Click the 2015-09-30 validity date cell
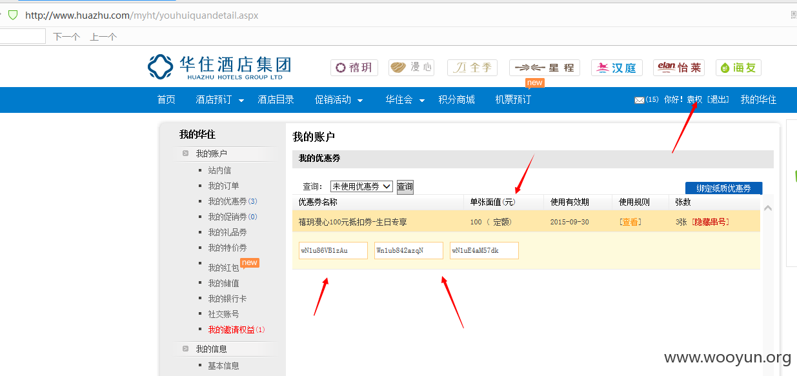 [570, 222]
